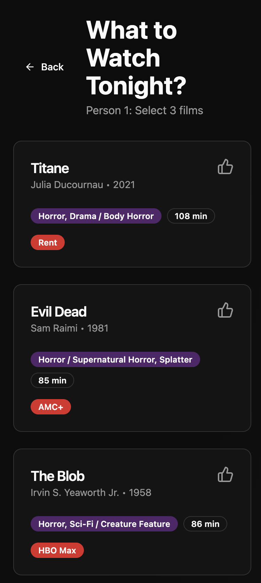Viewport: 261px width, 583px height.
Task: Click the Horror, Sci-Fi / Creature Feature tag
Action: point(104,524)
